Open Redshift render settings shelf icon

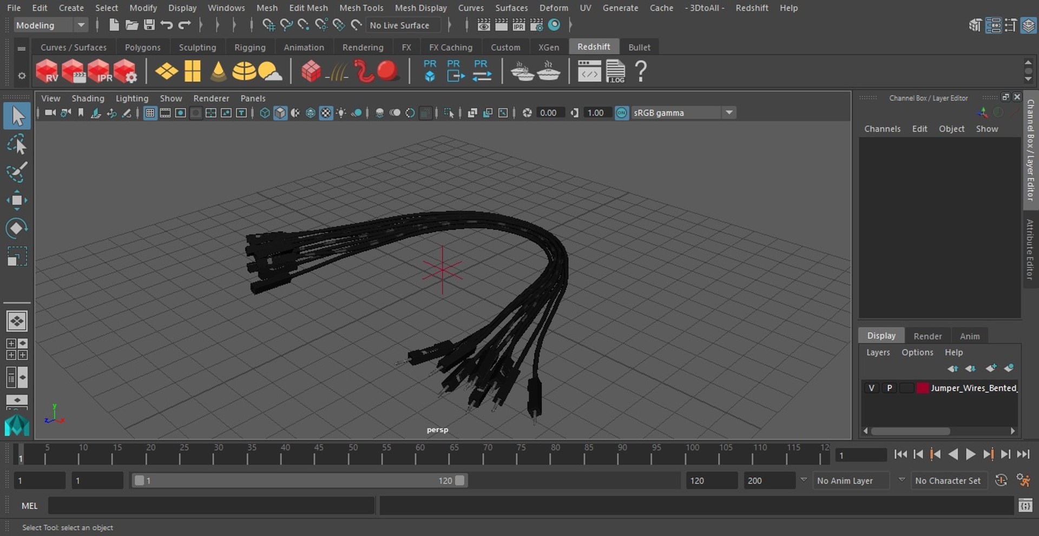125,71
